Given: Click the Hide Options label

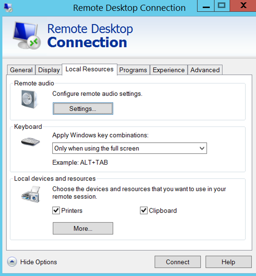Looking at the screenshot, I should tap(38, 262).
